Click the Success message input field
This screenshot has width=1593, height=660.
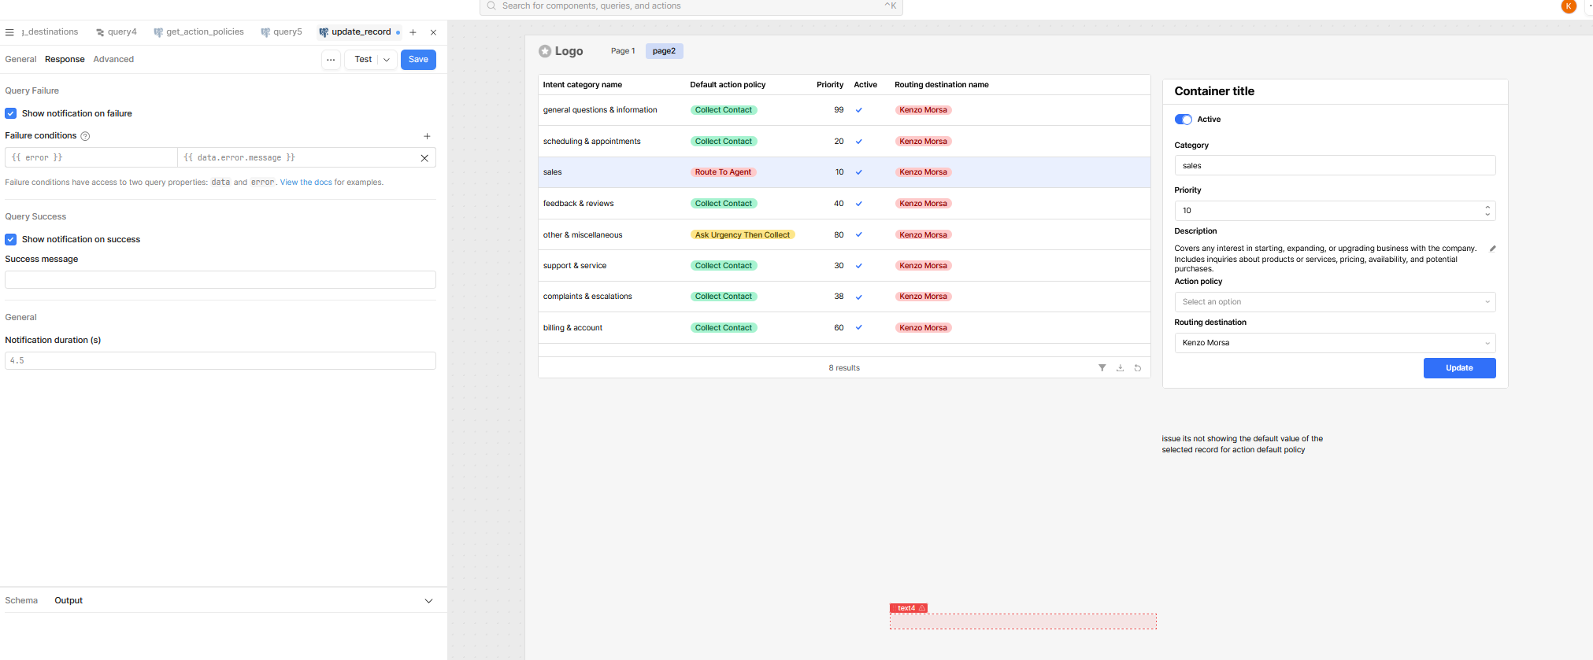[x=220, y=280]
